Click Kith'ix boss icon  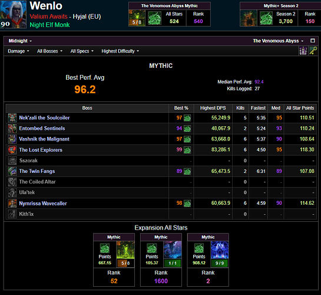[12, 214]
